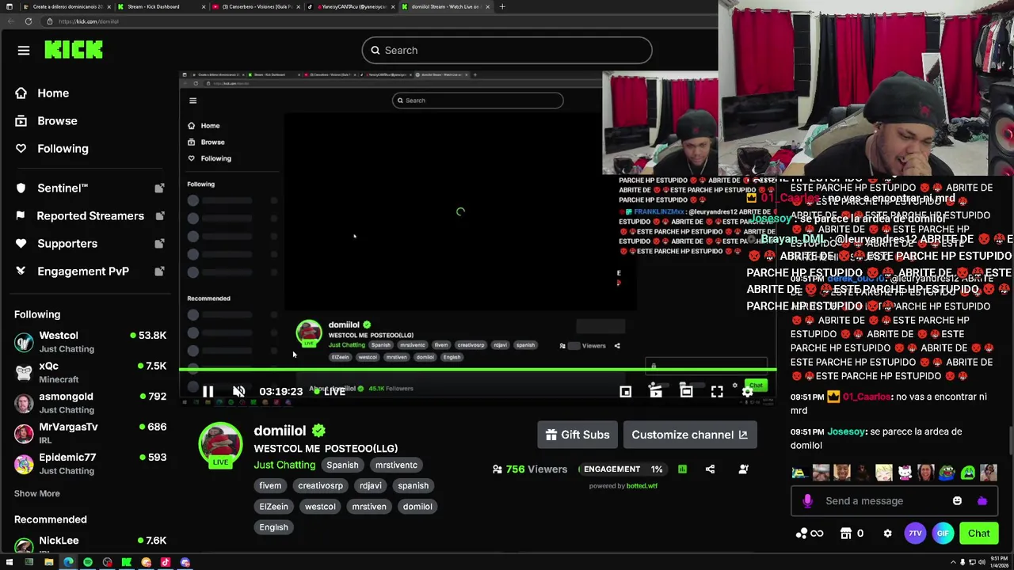Image resolution: width=1014 pixels, height=570 pixels.
Task: Open the GIF picker
Action: [x=943, y=534]
